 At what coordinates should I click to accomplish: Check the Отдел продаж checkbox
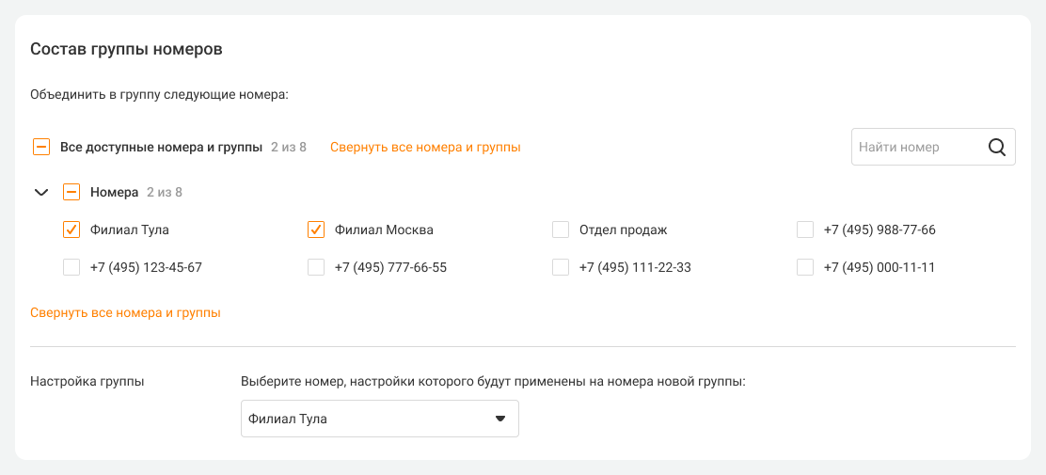coord(561,230)
